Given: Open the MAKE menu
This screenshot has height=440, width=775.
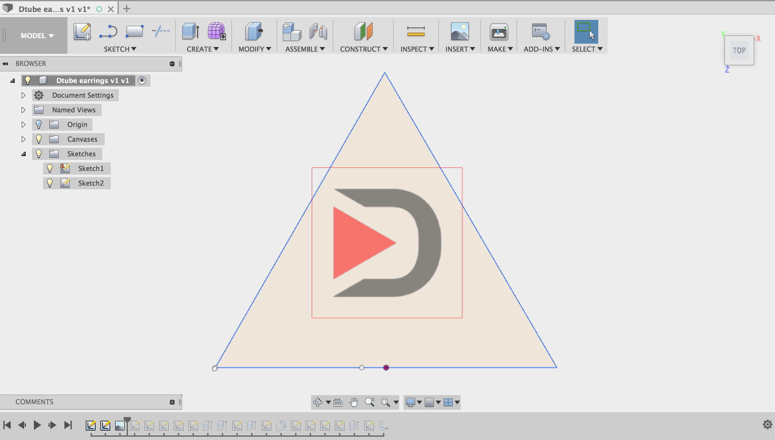Looking at the screenshot, I should 500,49.
